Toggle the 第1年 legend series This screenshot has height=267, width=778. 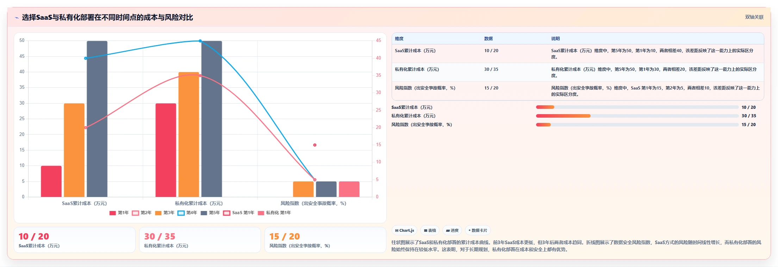[x=119, y=213]
